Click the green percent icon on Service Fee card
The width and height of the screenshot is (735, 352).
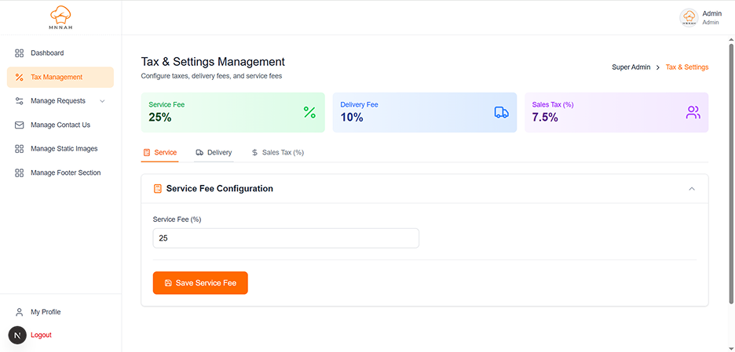pyautogui.click(x=309, y=112)
